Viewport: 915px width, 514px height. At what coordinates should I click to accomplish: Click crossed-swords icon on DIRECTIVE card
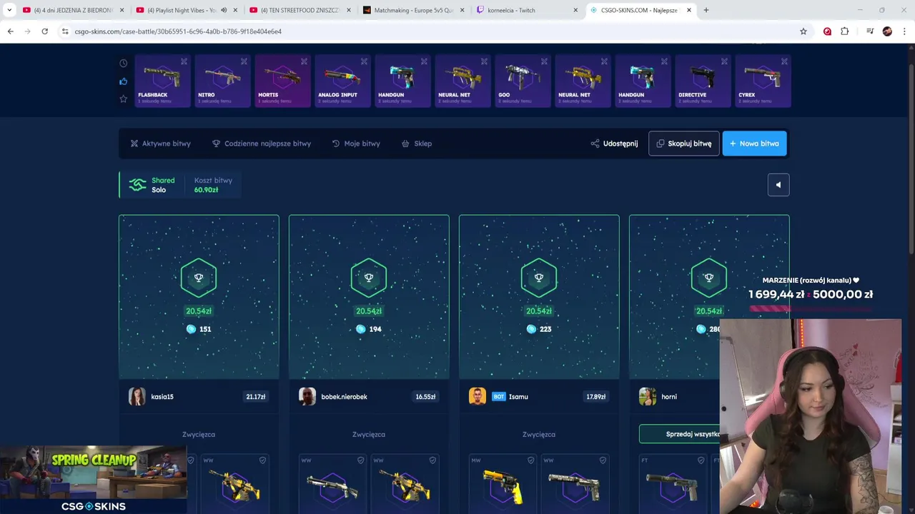724,61
